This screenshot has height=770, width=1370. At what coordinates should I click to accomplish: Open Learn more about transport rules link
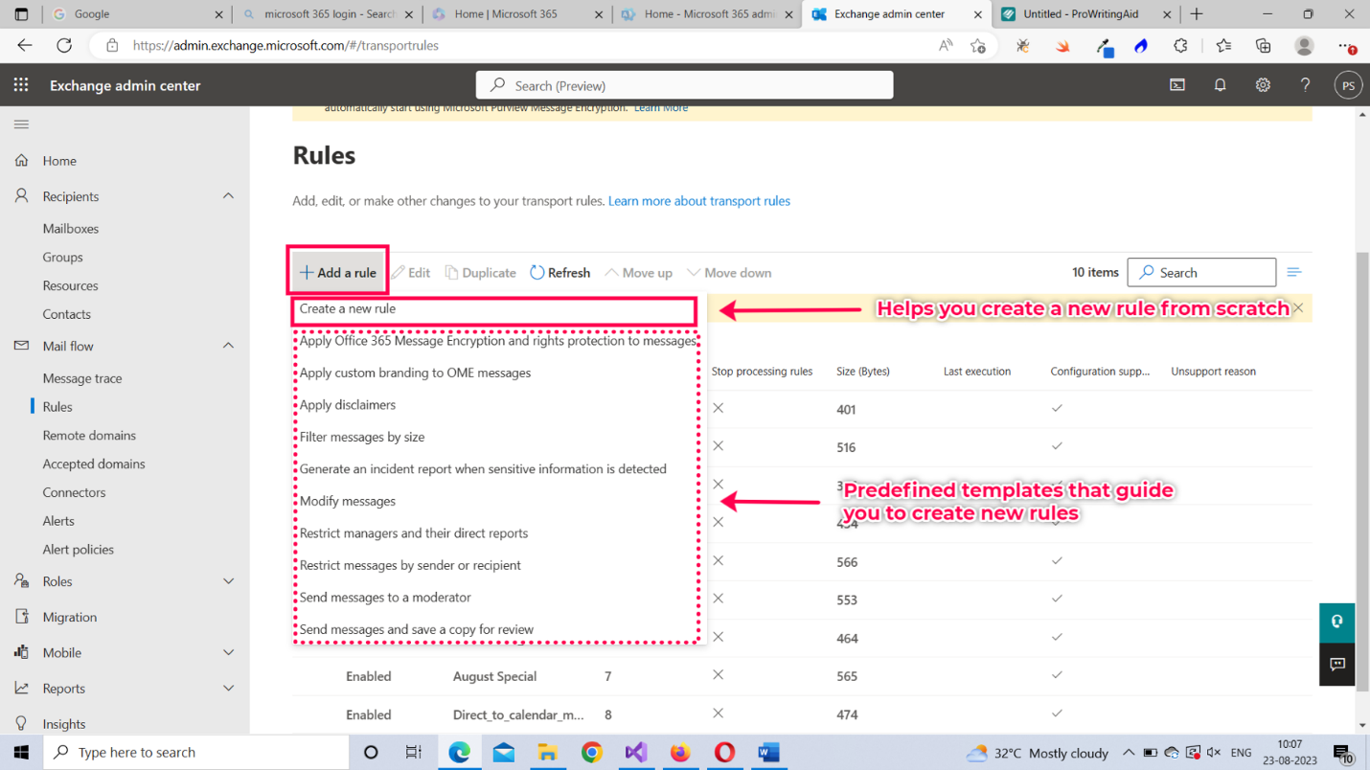[x=698, y=201]
